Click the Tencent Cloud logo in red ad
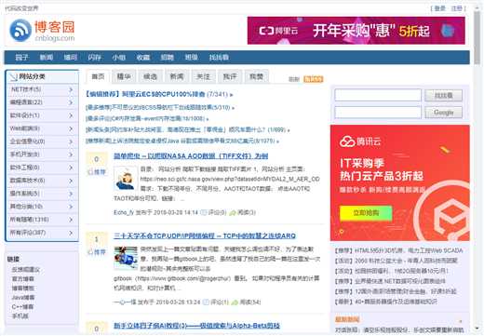 [360, 141]
